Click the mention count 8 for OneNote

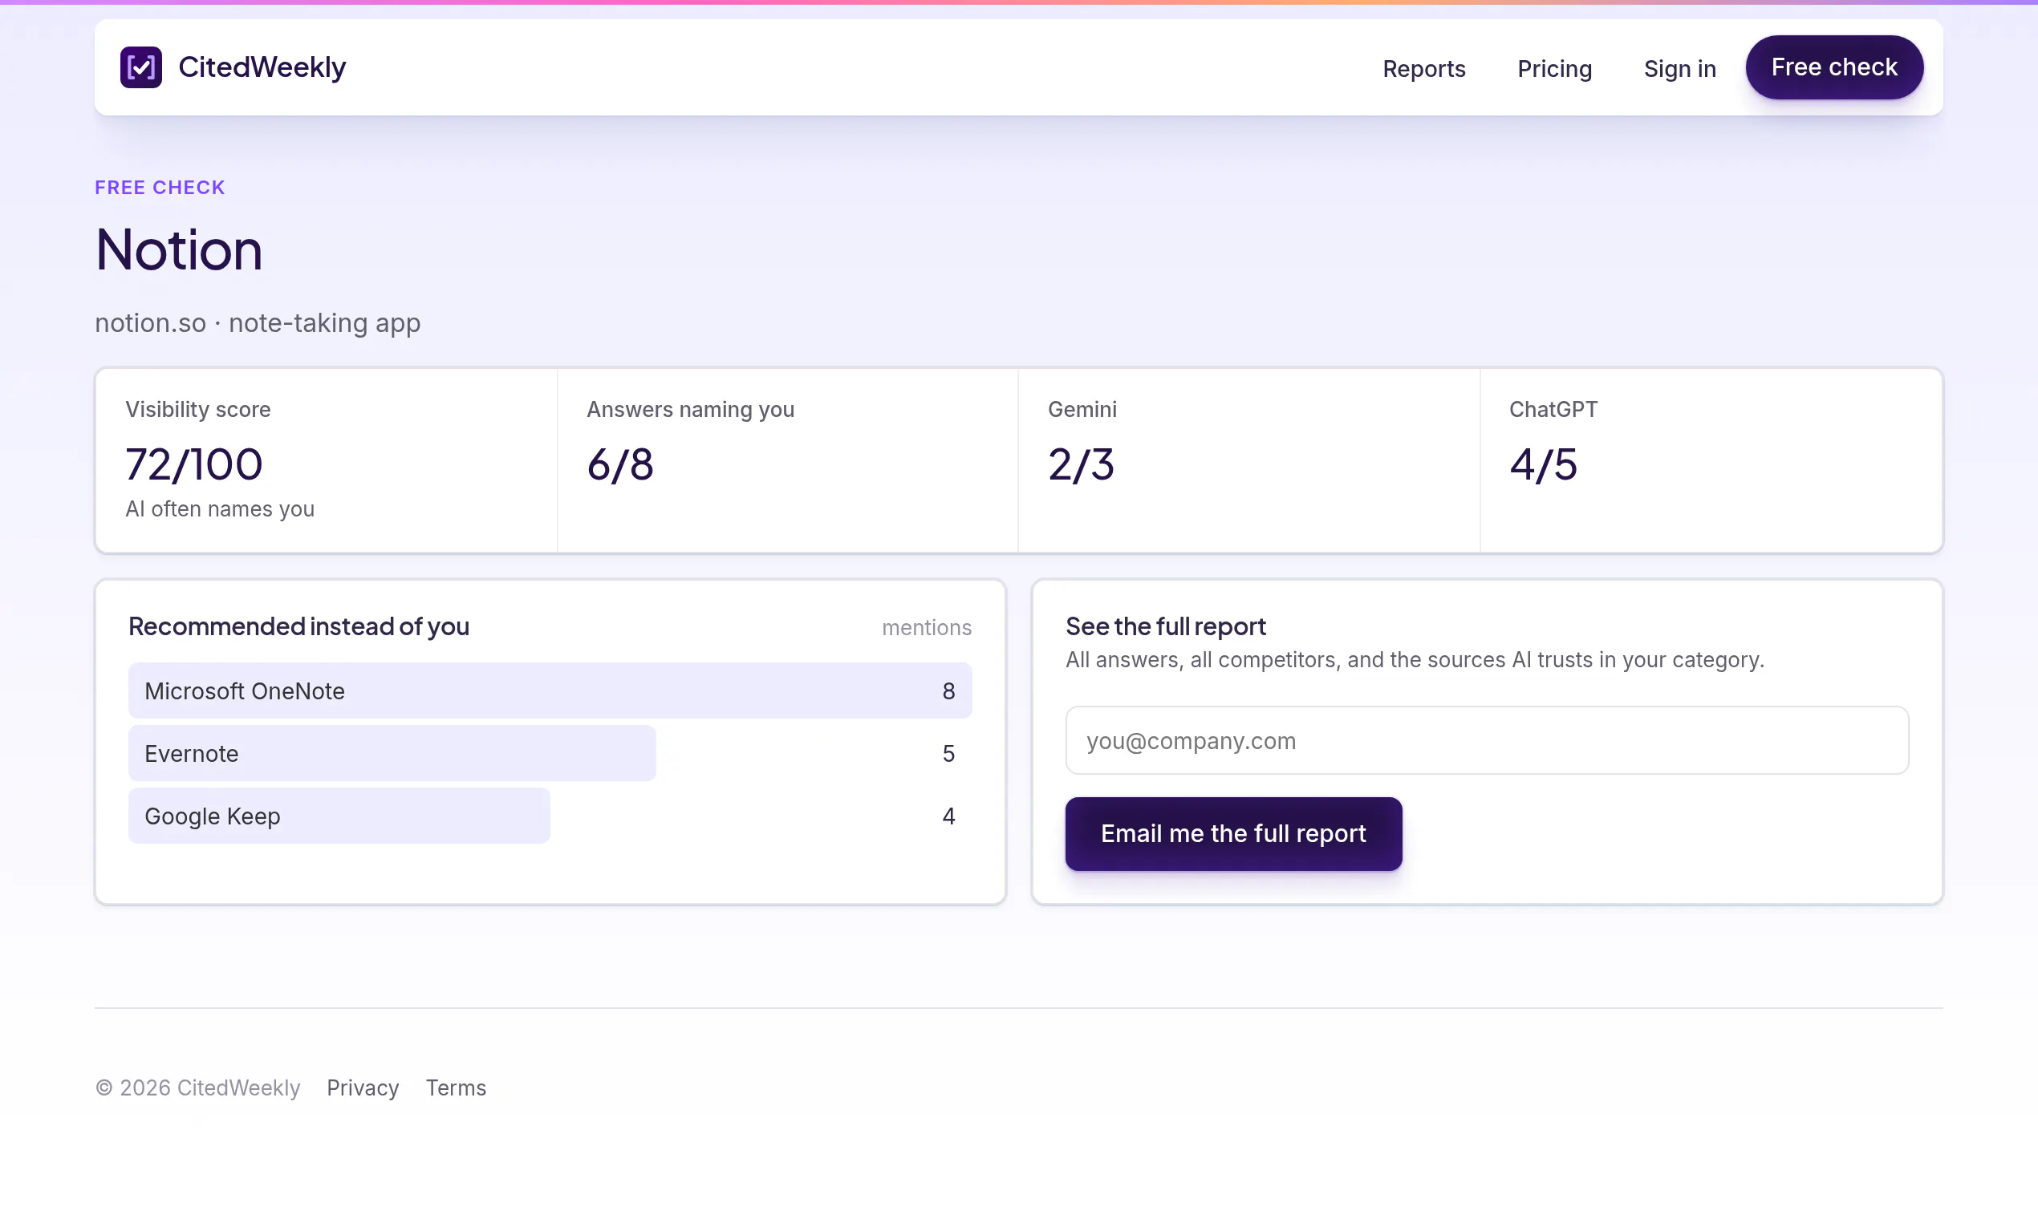(948, 690)
